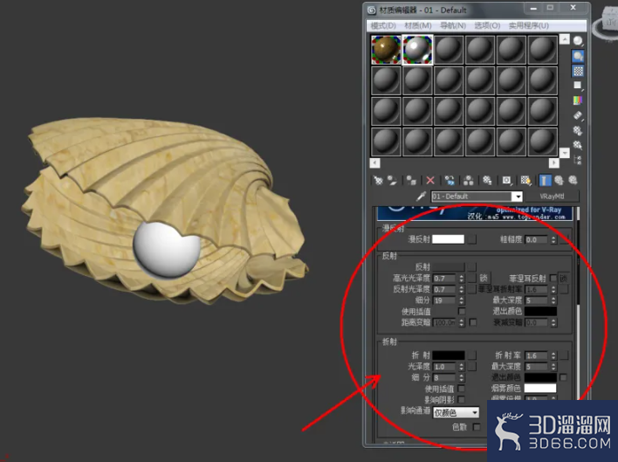This screenshot has height=462, width=618.
Task: Click the VRayMtl material type button
Action: point(552,197)
